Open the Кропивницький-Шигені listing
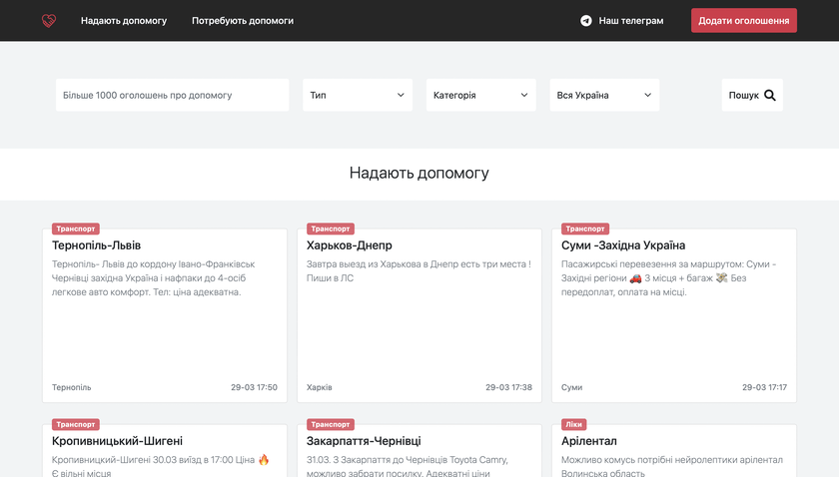 coord(117,441)
